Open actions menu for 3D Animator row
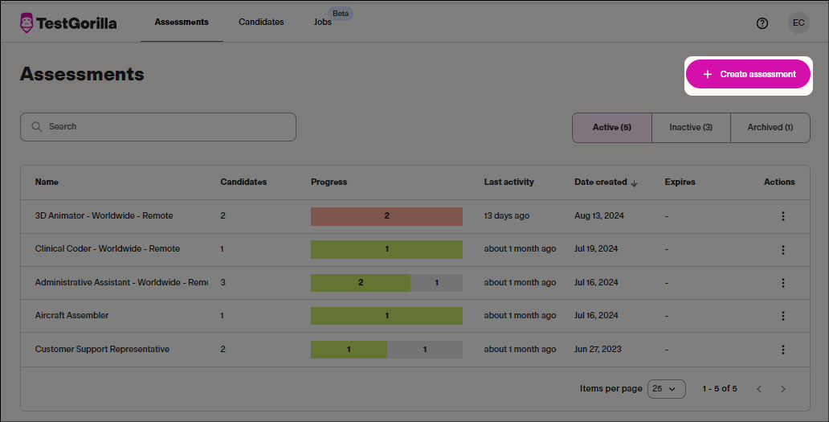The height and width of the screenshot is (422, 829). point(783,216)
